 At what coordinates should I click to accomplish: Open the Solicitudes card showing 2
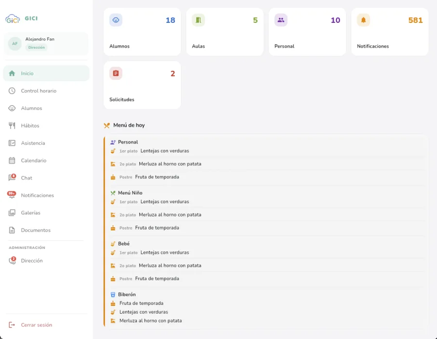click(x=142, y=85)
